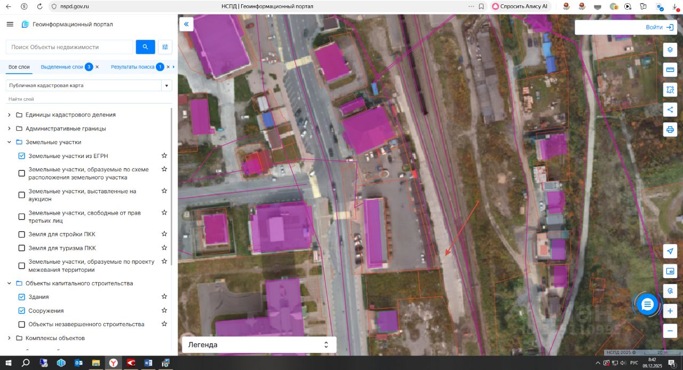
Task: Expand the Легенда panel
Action: 259,345
